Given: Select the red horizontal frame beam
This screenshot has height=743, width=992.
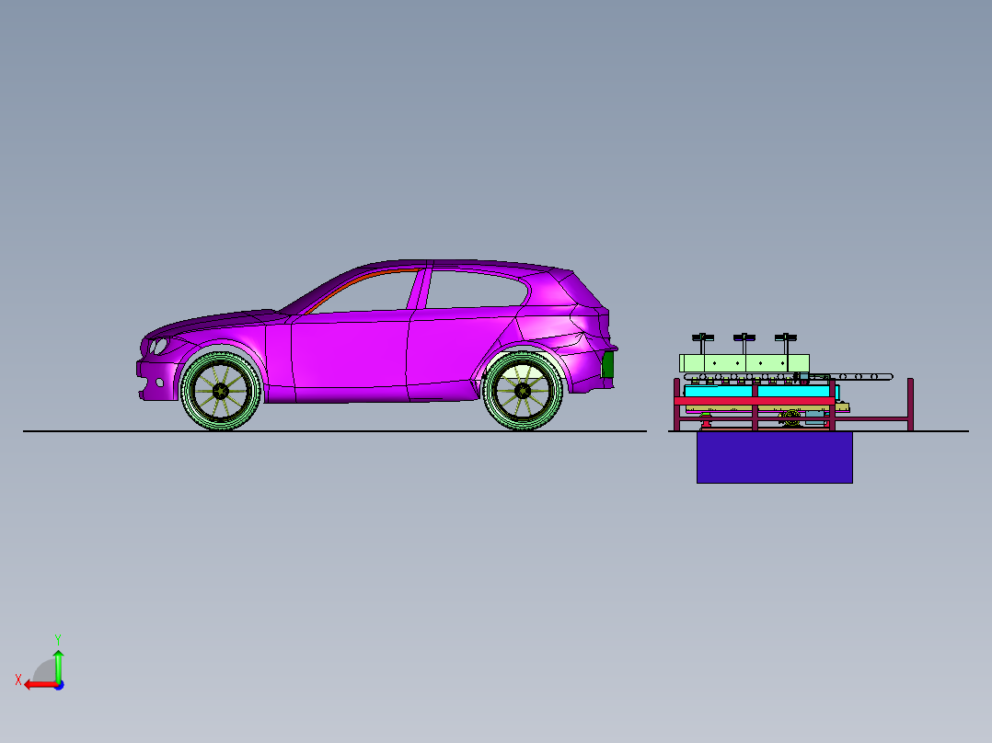Looking at the screenshot, I should pyautogui.click(x=755, y=401).
